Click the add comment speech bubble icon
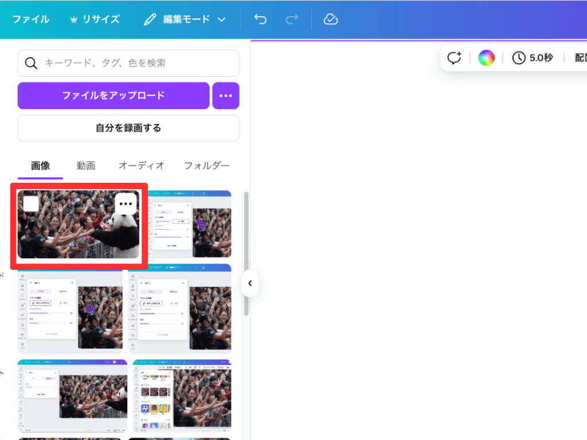 tap(455, 58)
